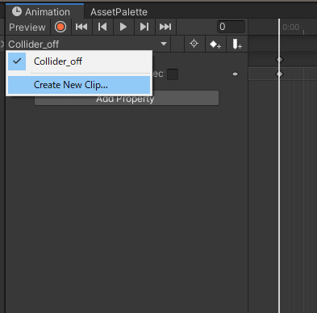This screenshot has width=317, height=313.
Task: Enable animation recording mode
Action: (60, 27)
